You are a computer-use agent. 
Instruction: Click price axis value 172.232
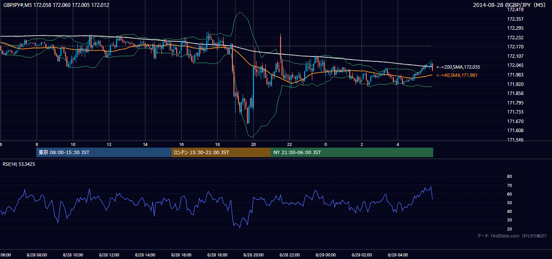pos(515,38)
